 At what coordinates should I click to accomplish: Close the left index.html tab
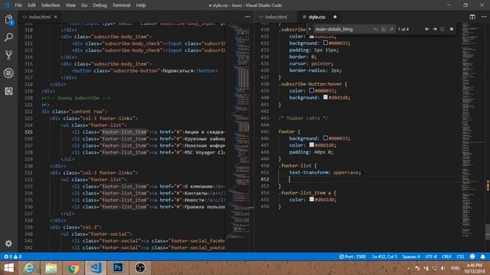point(56,17)
